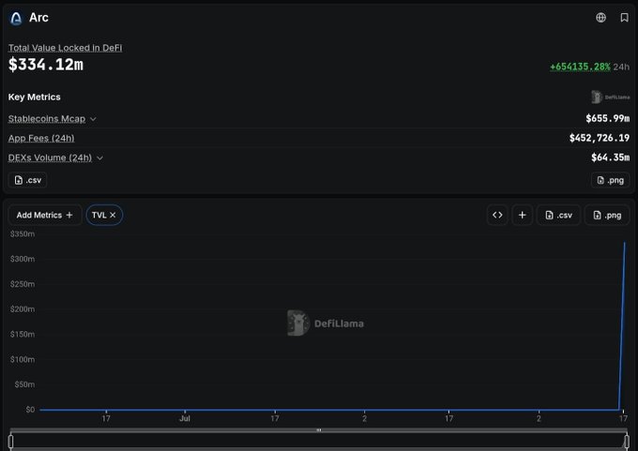Click the $334.12m TVL value
The width and height of the screenshot is (638, 451).
(x=46, y=65)
